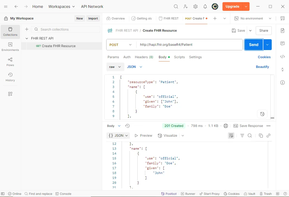
Task: Click Beautify to format the body
Action: [262, 67]
